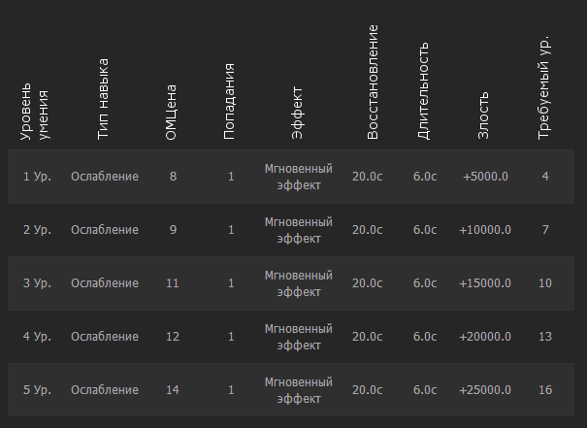Click the "+25000.0" Злость value

click(486, 390)
